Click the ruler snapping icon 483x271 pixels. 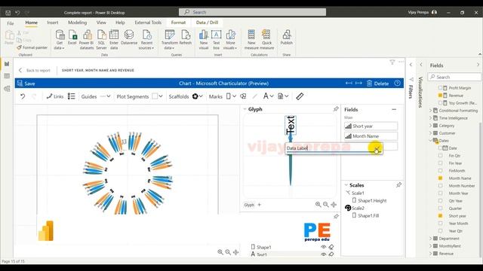coord(300,96)
